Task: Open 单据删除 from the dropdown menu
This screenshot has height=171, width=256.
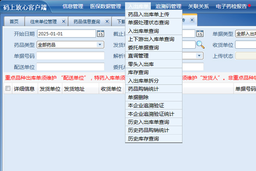Action: pyautogui.click(x=138, y=97)
